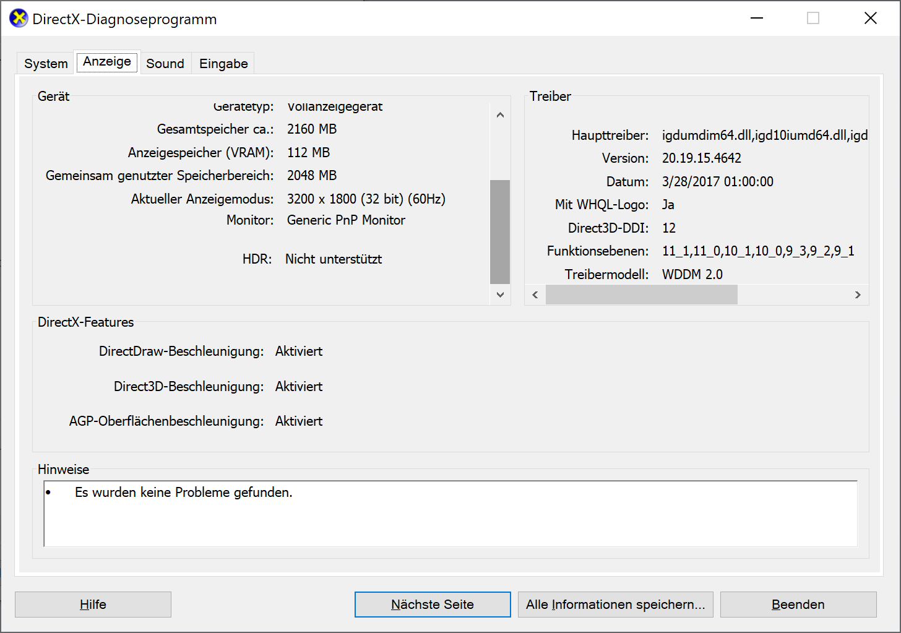Switch to the System tab
This screenshot has width=901, height=633.
[46, 64]
